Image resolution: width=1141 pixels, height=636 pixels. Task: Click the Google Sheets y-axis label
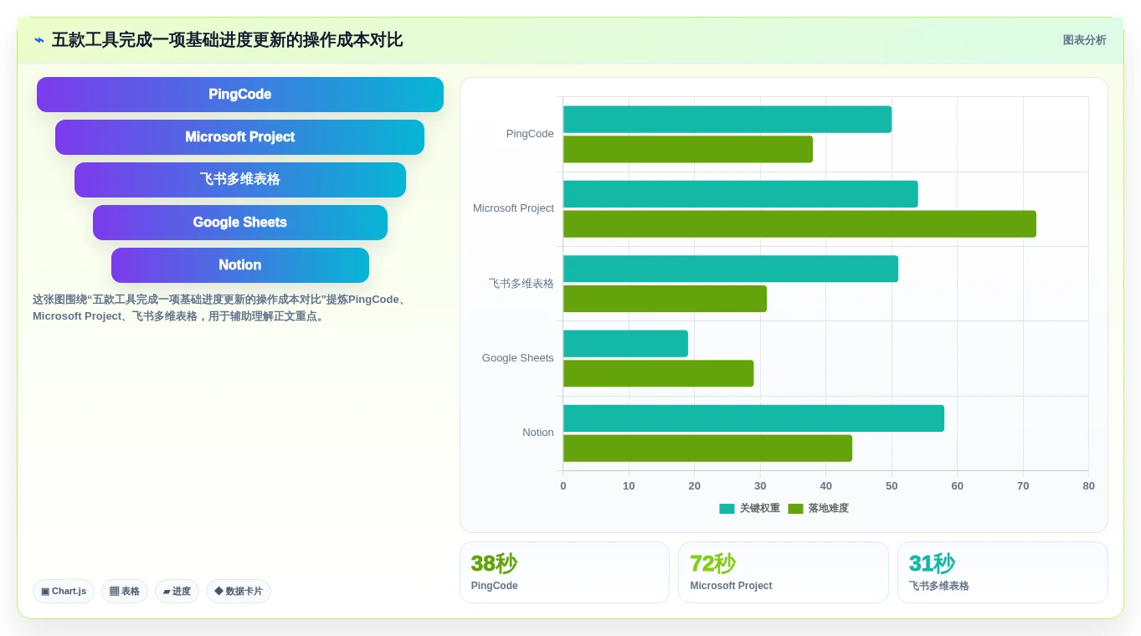click(517, 358)
